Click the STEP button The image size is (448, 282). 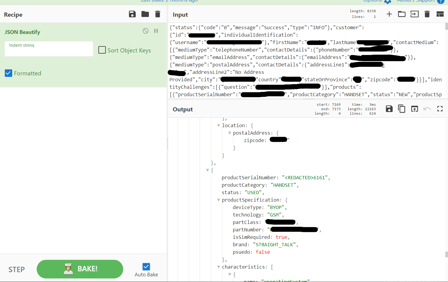[16, 269]
